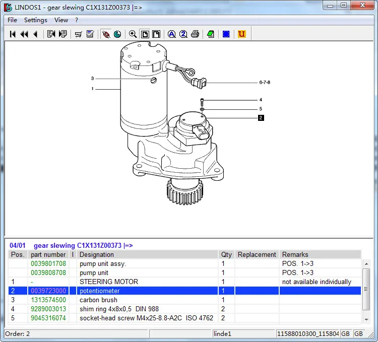
Task: Select the 'carbon brush' row
Action: pyautogui.click(x=184, y=300)
